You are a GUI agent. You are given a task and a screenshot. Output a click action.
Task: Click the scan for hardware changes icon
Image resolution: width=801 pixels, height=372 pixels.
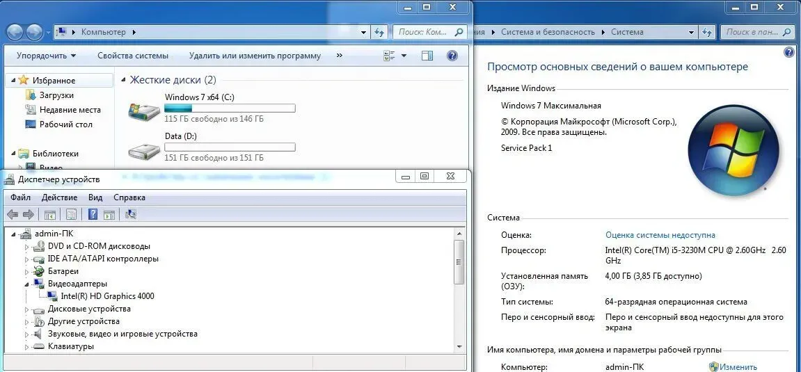[x=131, y=214]
